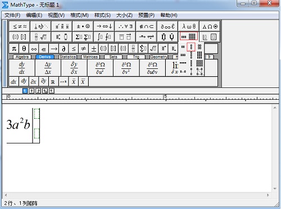Image resolution: width=281 pixels, height=209 pixels.
Task: Switch to the Trig tab
Action: click(x=136, y=57)
